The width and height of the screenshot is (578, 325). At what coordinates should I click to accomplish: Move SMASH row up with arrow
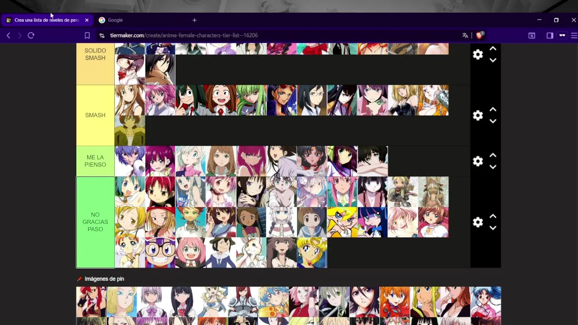[x=493, y=110]
